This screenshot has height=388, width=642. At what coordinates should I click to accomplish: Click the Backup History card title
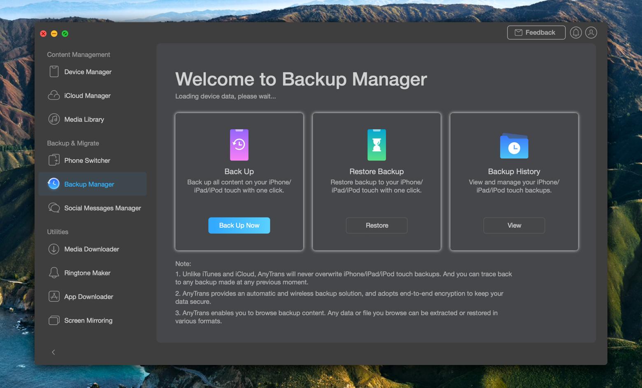[514, 171]
